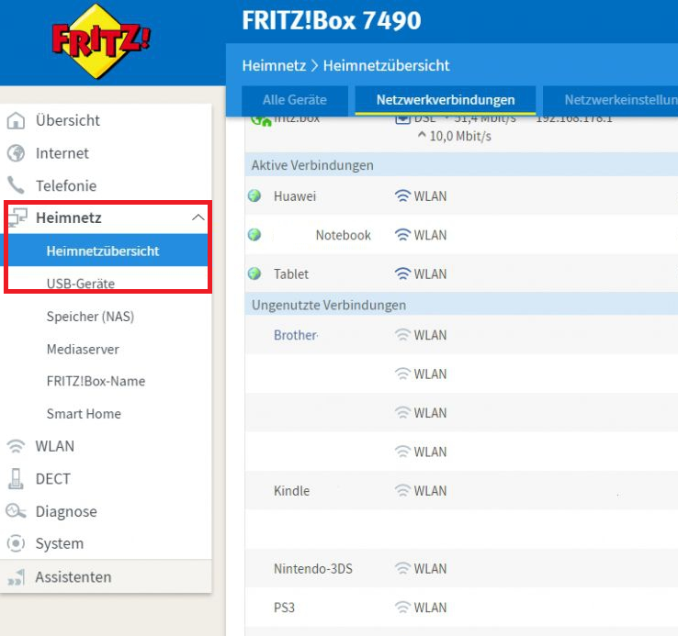
Task: Click Heimnetzübersicht in the breadcrumb
Action: click(x=386, y=66)
